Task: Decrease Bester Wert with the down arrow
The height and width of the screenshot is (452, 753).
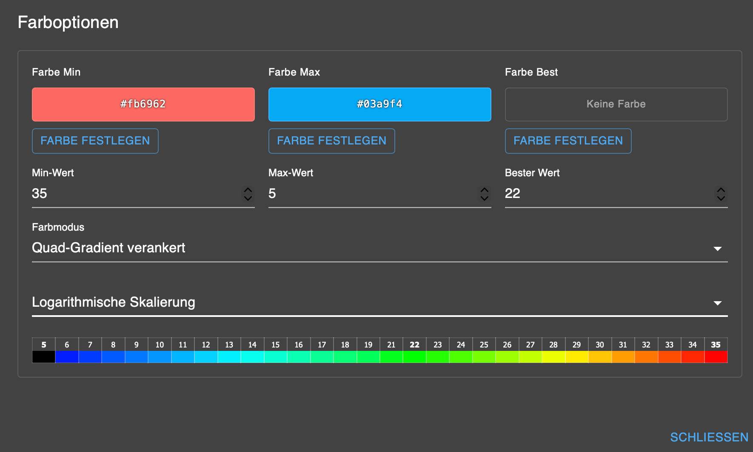Action: tap(721, 198)
